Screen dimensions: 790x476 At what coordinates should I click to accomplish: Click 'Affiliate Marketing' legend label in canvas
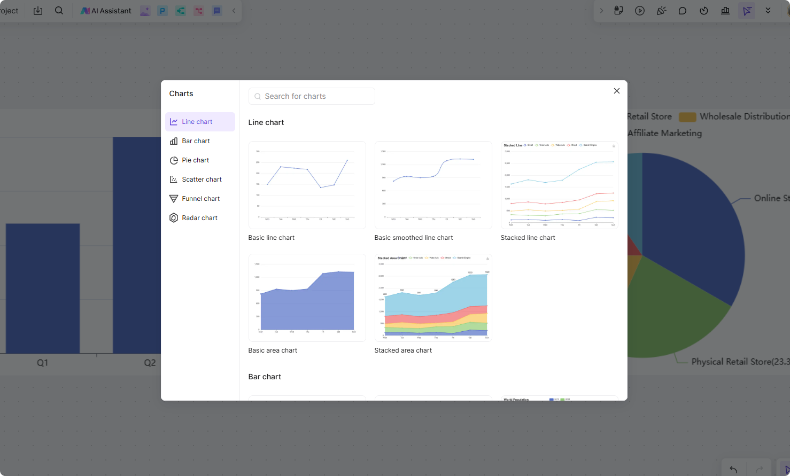[664, 133]
